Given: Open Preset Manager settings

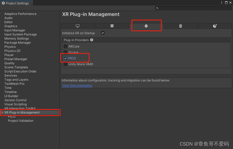Looking at the screenshot, I should [x=16, y=59].
